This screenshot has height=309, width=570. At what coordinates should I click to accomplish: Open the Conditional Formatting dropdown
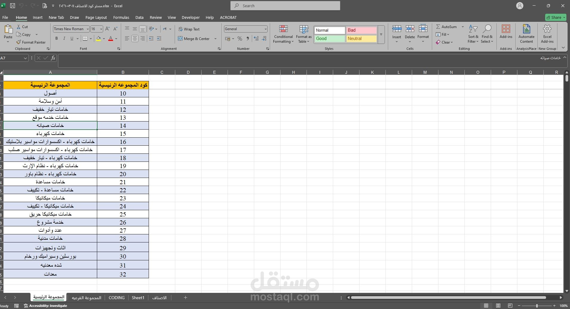point(284,34)
